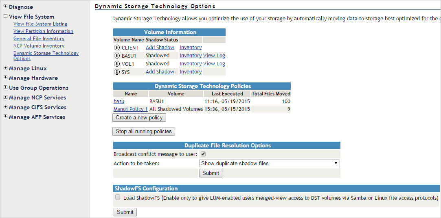Go to NCP Volume Inventory
Image resolution: width=441 pixels, height=218 pixels.
point(39,46)
